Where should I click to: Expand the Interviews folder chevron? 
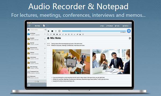[45, 58]
